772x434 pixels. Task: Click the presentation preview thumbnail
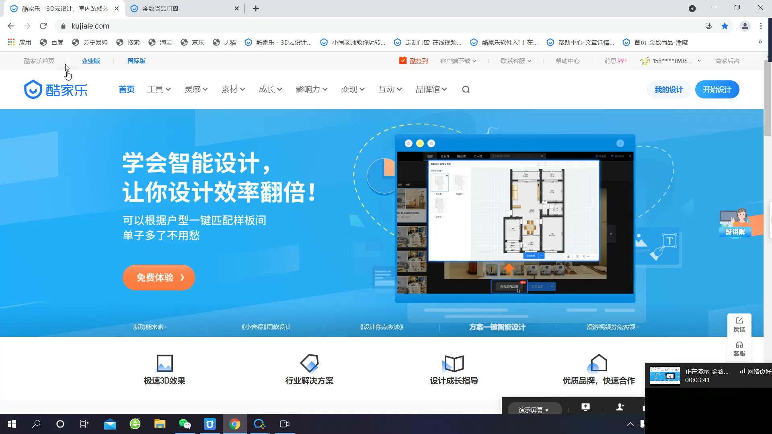(665, 376)
